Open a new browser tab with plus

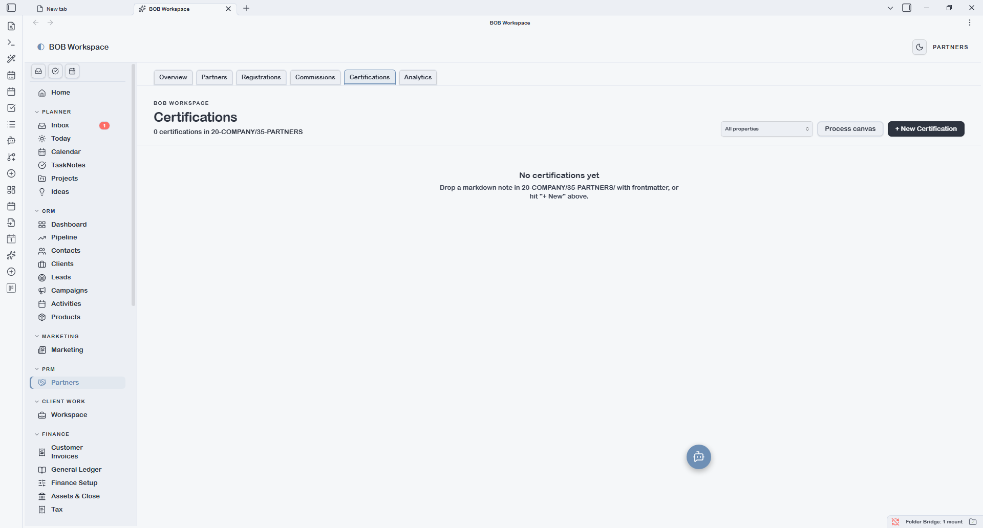(x=246, y=8)
